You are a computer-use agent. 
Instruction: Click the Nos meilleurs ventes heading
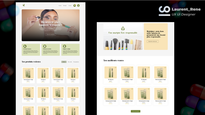(114, 60)
